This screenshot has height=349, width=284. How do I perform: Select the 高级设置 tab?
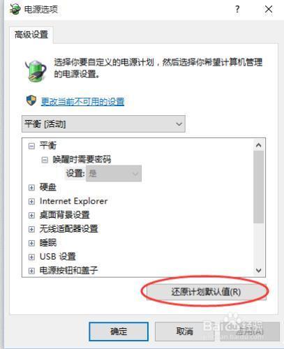(x=31, y=35)
